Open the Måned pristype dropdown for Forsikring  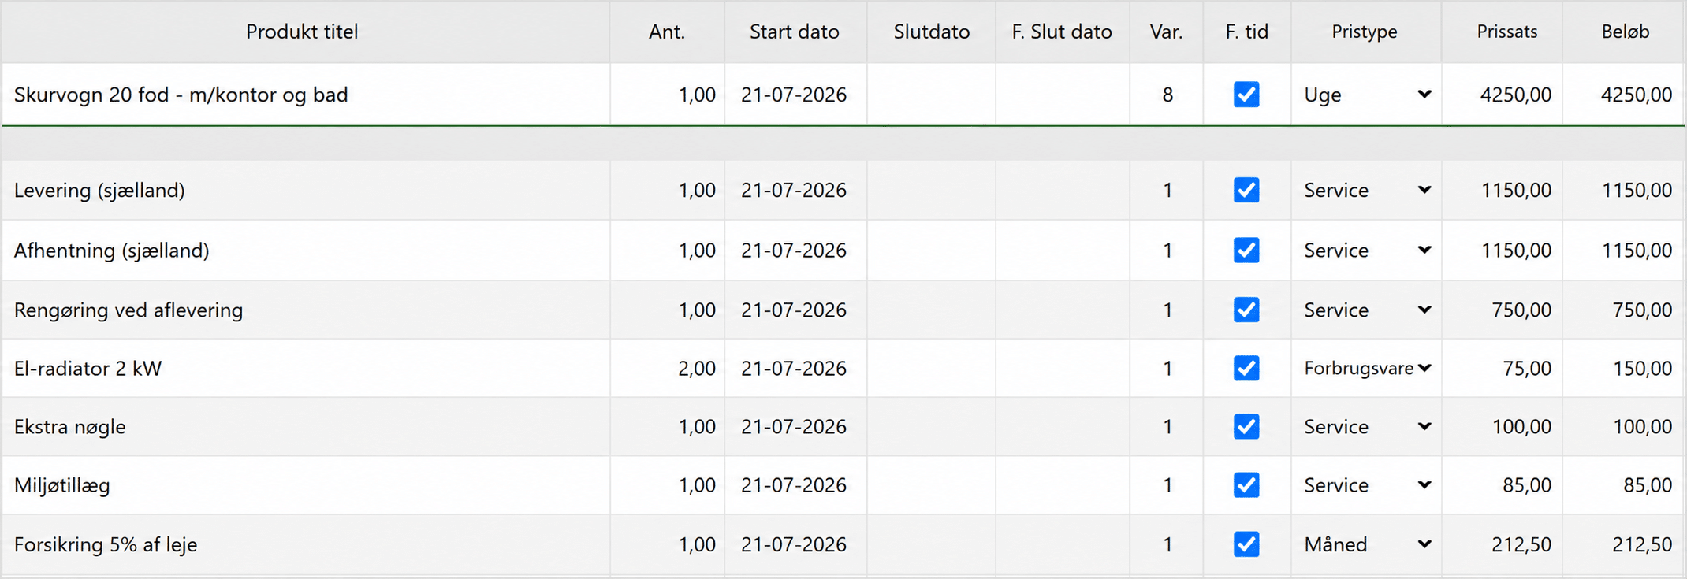point(1367,544)
